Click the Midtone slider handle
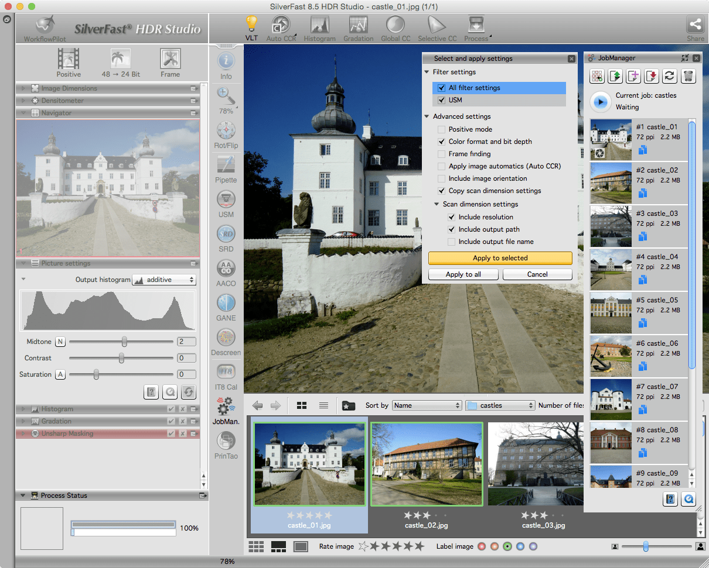 [124, 342]
